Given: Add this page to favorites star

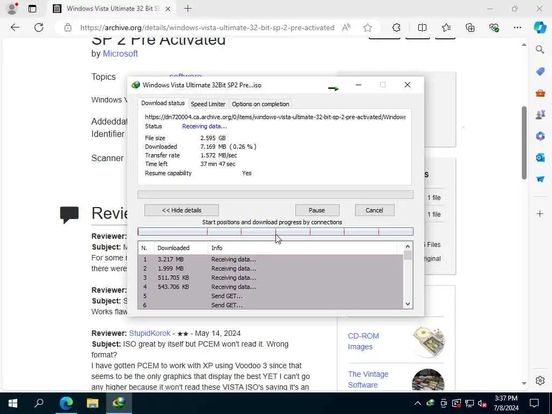Looking at the screenshot, I should tap(368, 27).
